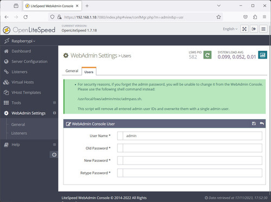The height and width of the screenshot is (202, 271).
Task: Bookmark this page with the star icon
Action: pos(218,17)
